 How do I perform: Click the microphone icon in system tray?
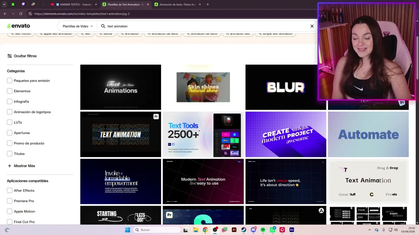(384, 230)
